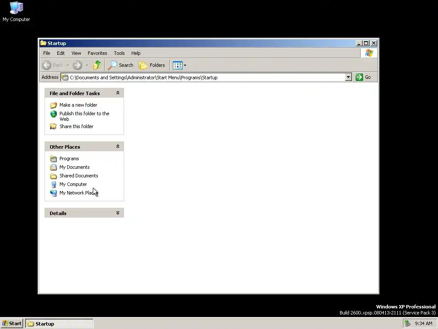Click the Make a new folder icon
The width and height of the screenshot is (438, 329).
(53, 105)
